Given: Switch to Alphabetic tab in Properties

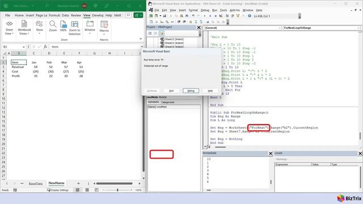Looking at the screenshot, I should (153, 102).
